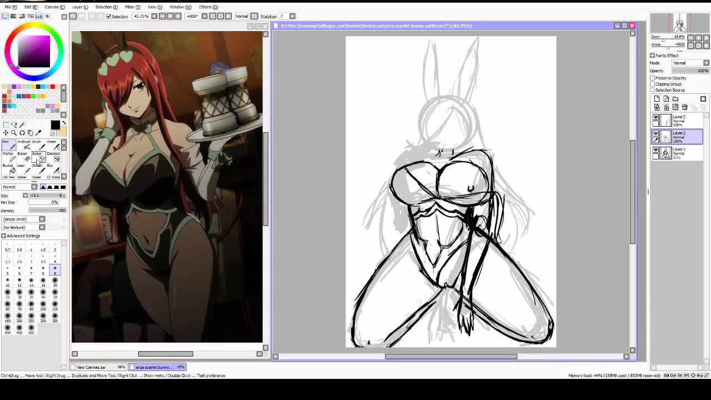Select Layer 1 in layer list
711x400 pixels.
pos(677,153)
